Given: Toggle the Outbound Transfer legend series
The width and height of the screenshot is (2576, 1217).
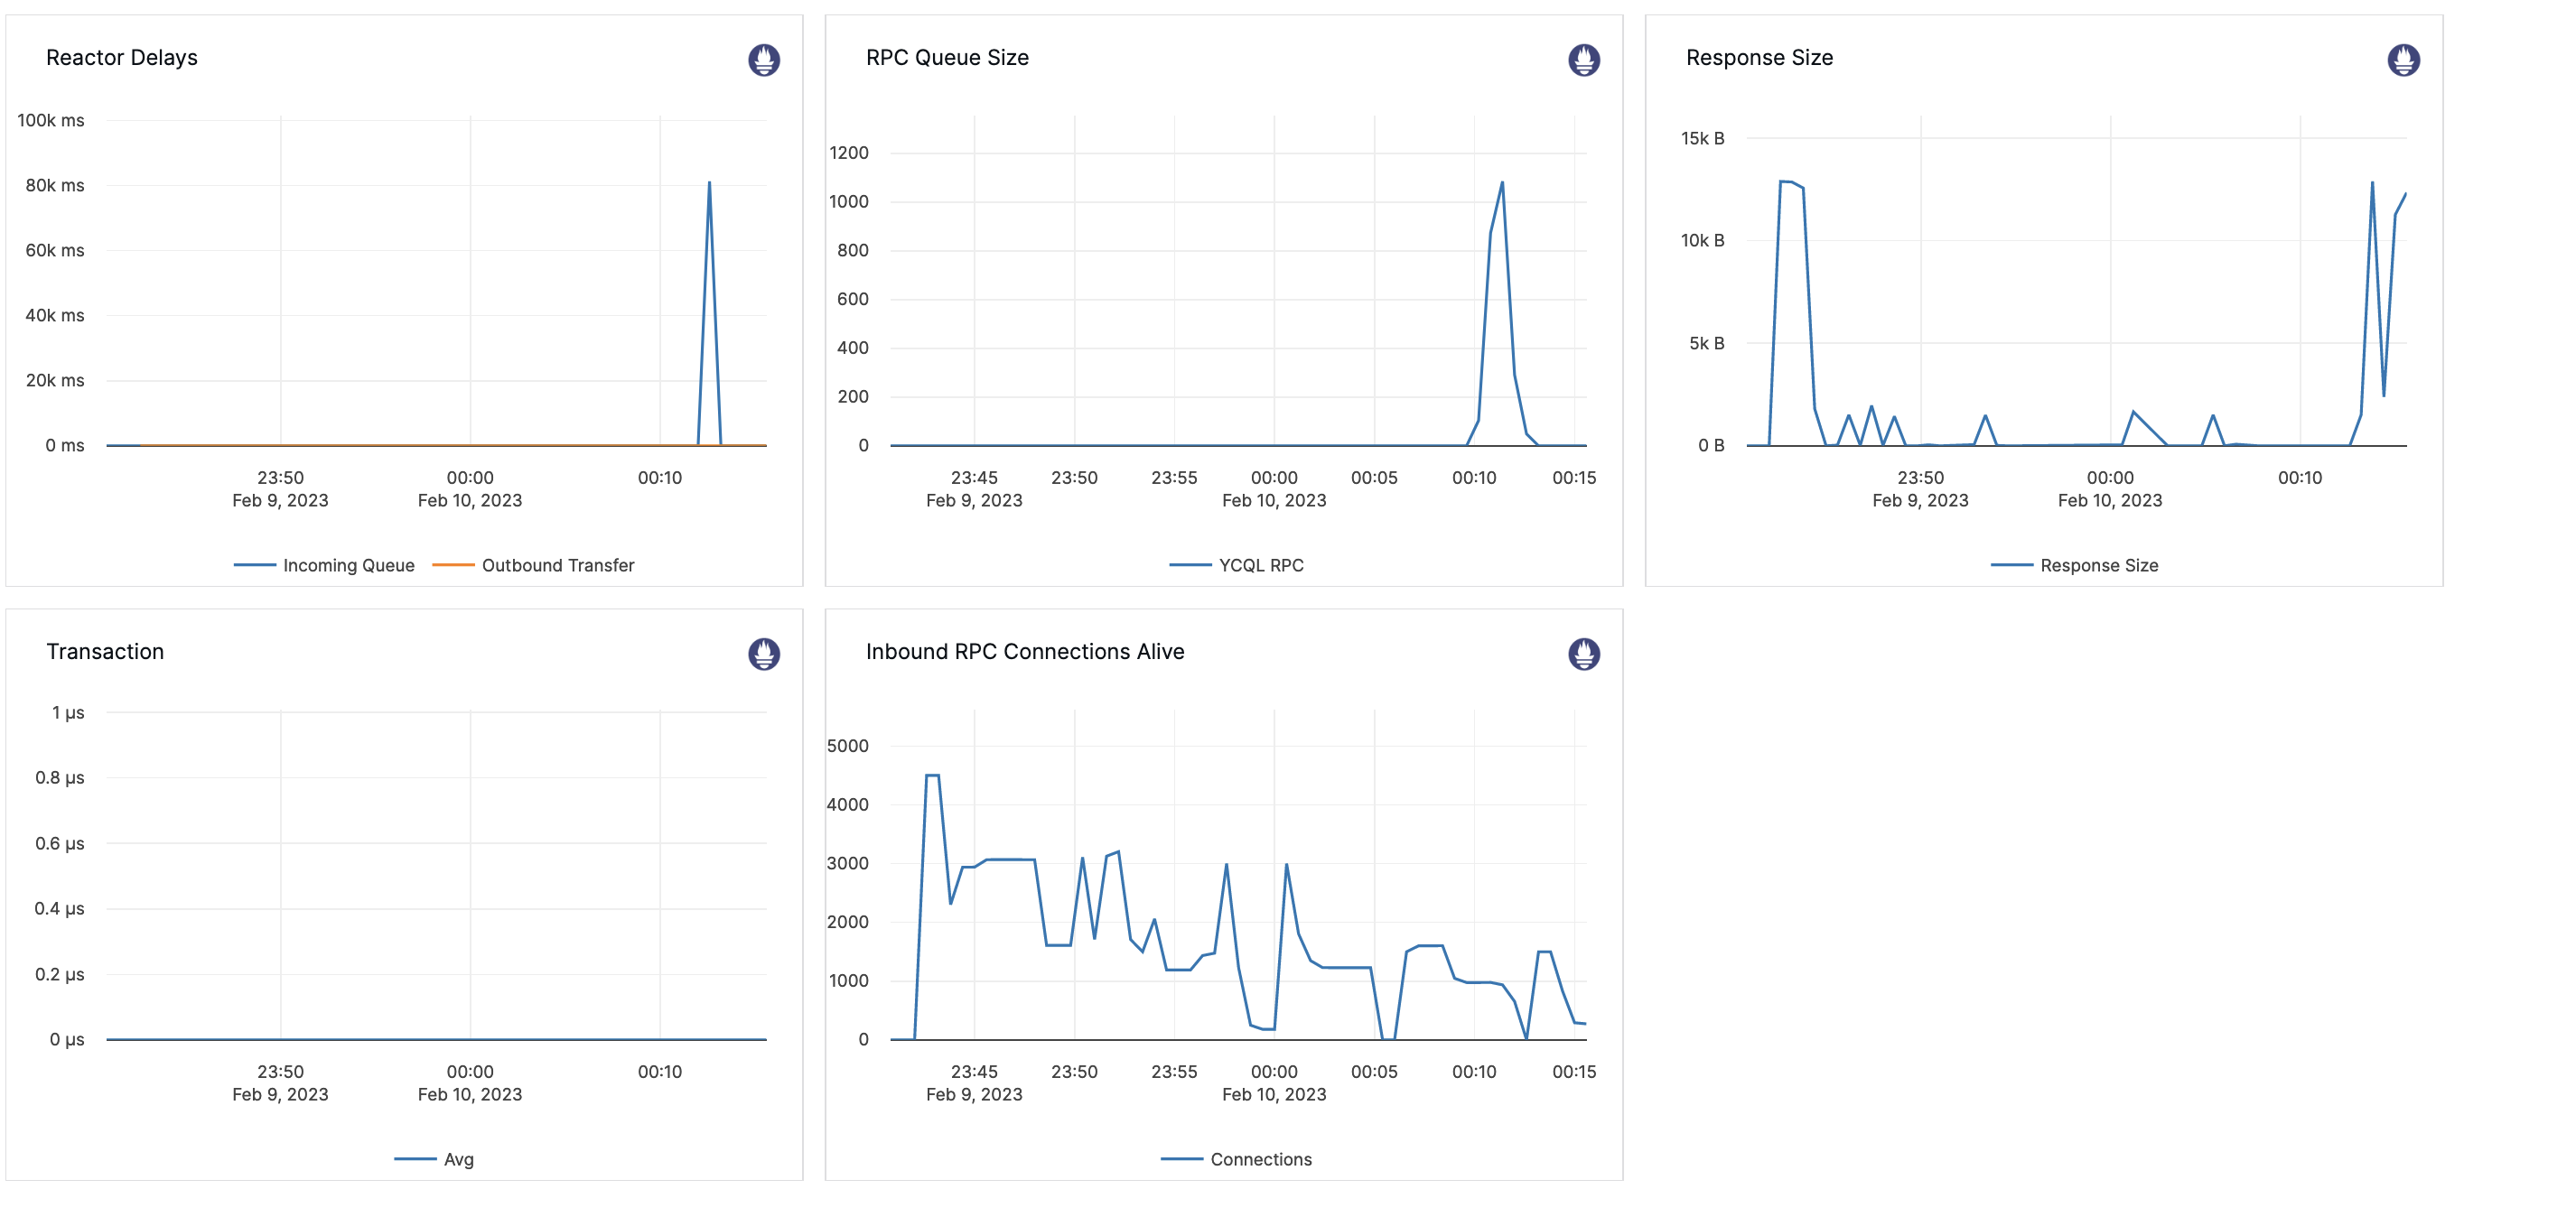Looking at the screenshot, I should (533, 565).
